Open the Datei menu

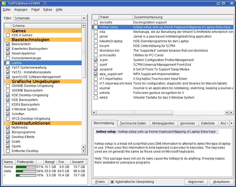pos(7,10)
